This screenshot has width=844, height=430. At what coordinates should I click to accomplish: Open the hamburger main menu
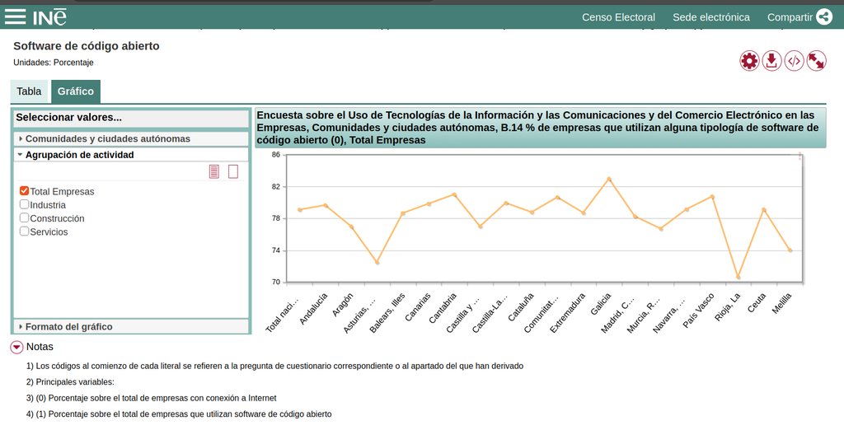15,16
